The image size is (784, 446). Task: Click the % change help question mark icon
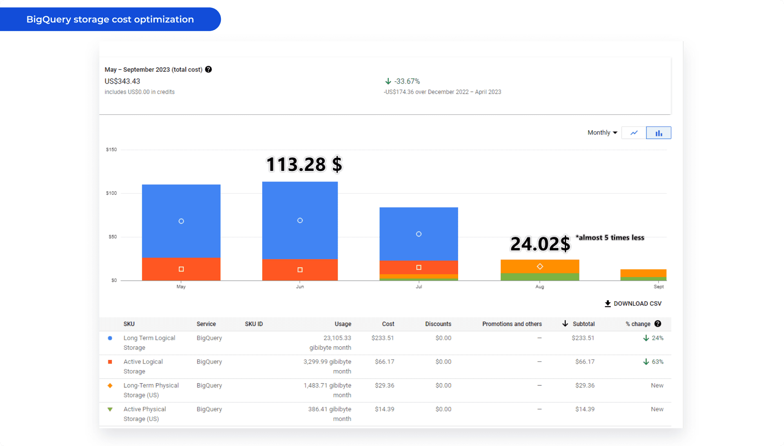coord(658,324)
